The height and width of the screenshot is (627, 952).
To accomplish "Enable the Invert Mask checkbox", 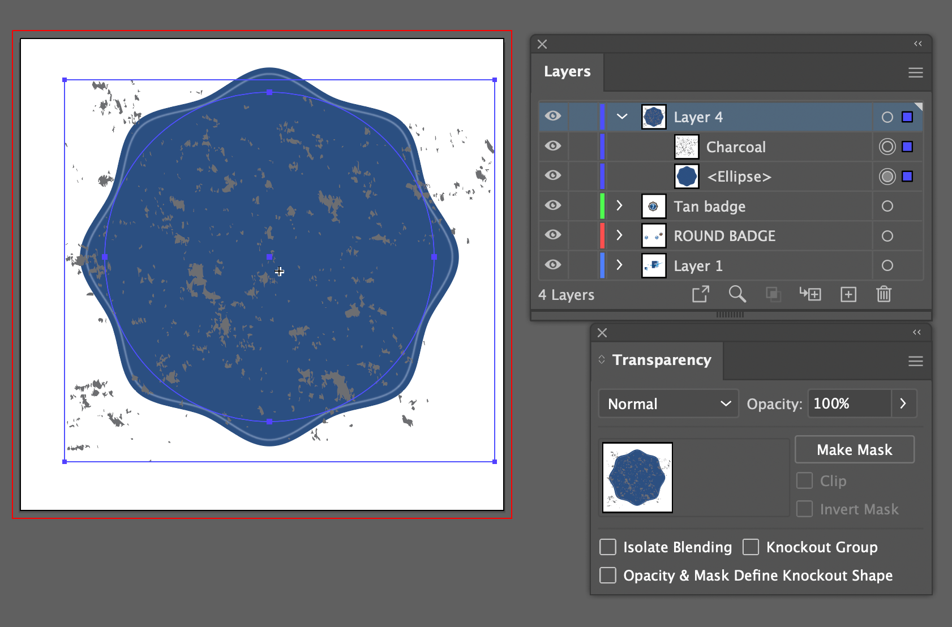I will click(804, 509).
